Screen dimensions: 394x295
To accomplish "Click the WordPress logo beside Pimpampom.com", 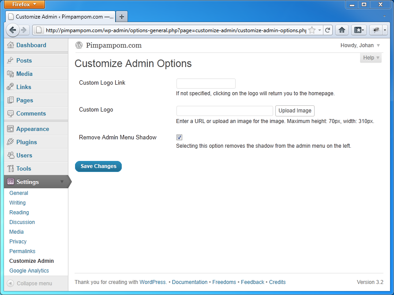I will coord(79,45).
